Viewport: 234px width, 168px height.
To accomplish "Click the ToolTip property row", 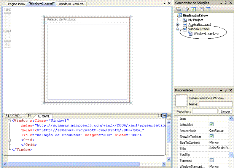I will click(x=204, y=154).
